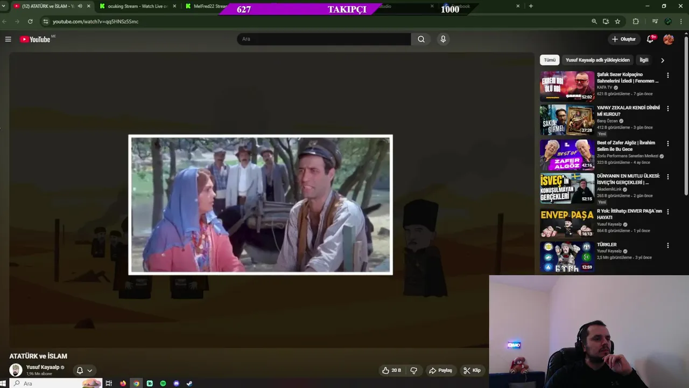Viewport: 689px width, 388px height.
Task: Open the tab search dropdown in browser
Action: click(x=4, y=6)
